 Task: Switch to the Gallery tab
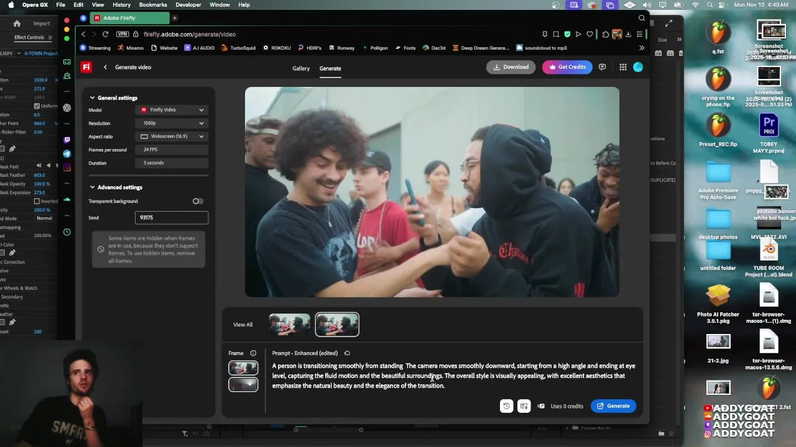click(x=301, y=68)
